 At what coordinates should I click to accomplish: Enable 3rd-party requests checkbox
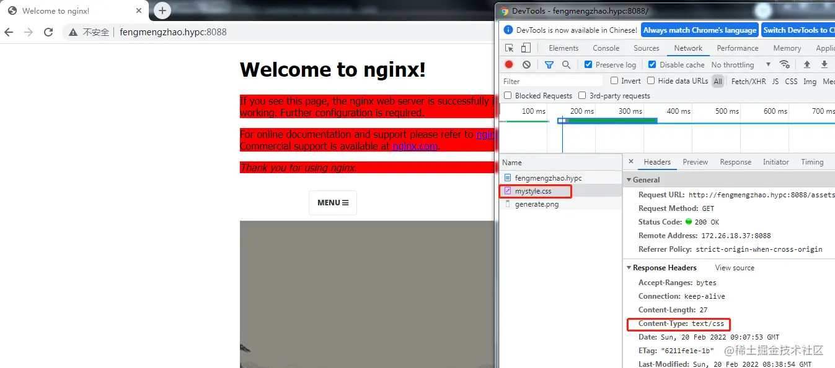click(x=582, y=95)
